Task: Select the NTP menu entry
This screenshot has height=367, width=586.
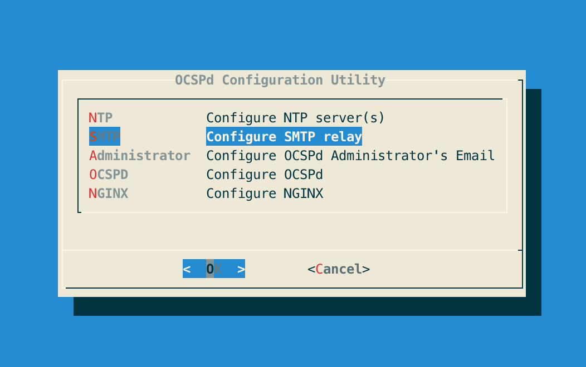Action: click(100, 117)
